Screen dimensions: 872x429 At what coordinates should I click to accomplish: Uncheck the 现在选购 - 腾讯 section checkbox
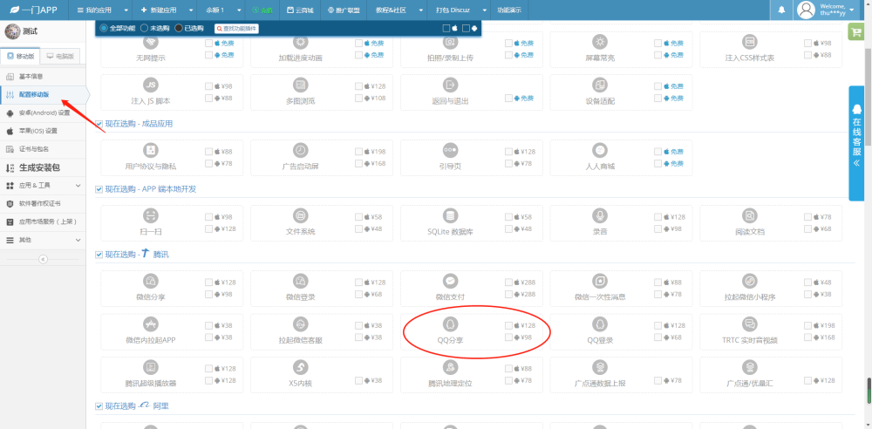click(99, 255)
